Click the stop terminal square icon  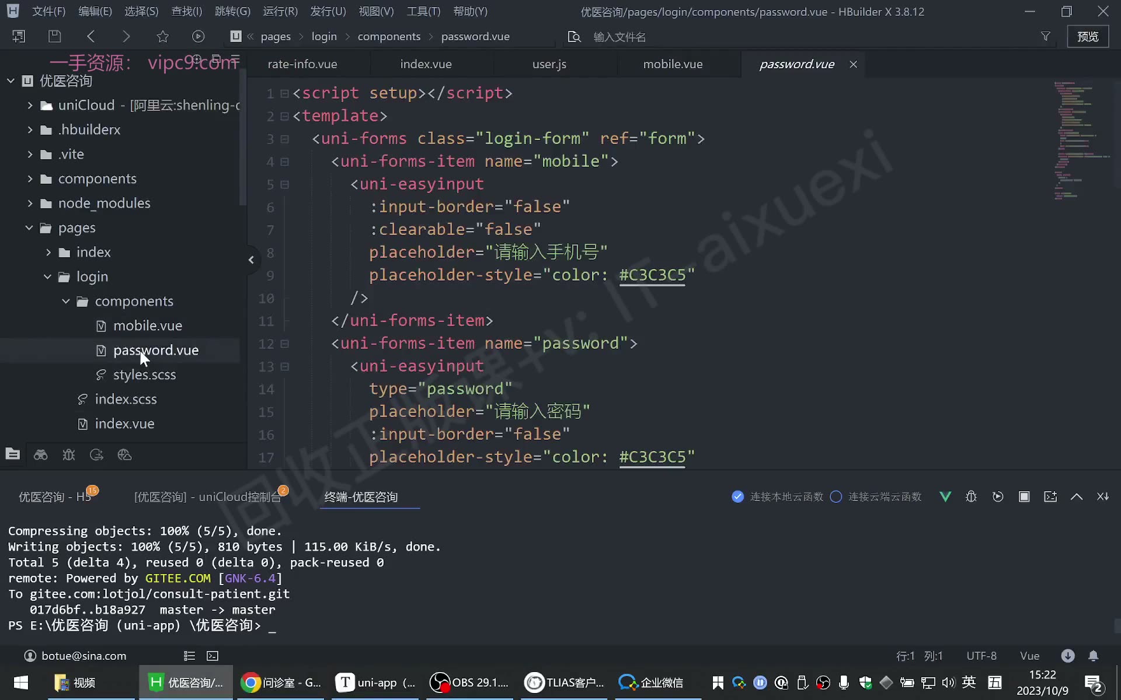point(1024,496)
